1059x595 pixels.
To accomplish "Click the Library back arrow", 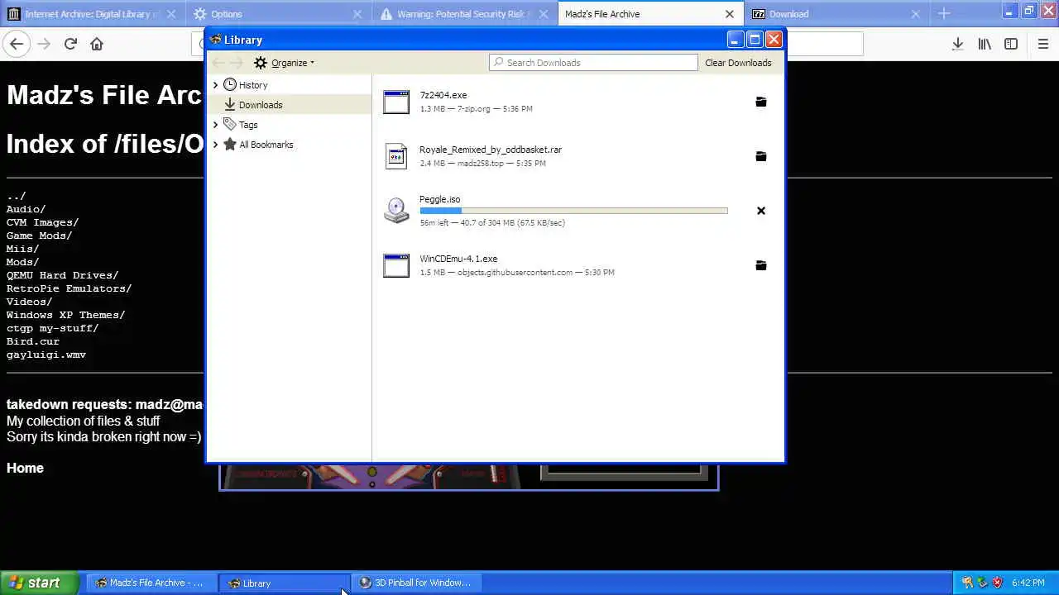I will tap(218, 63).
